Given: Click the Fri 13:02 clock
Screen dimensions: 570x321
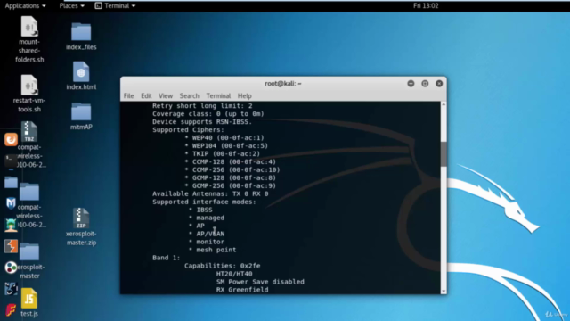Looking at the screenshot, I should tap(426, 6).
